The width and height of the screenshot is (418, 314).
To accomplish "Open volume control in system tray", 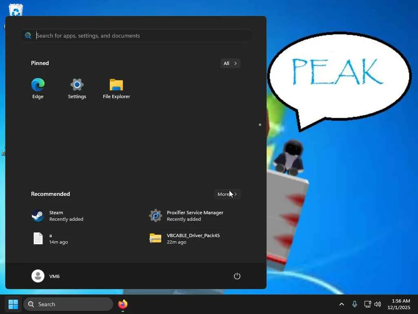I will click(378, 304).
